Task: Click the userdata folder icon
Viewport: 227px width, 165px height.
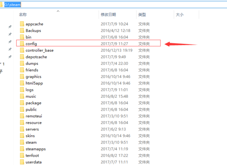Action: (x=22, y=162)
